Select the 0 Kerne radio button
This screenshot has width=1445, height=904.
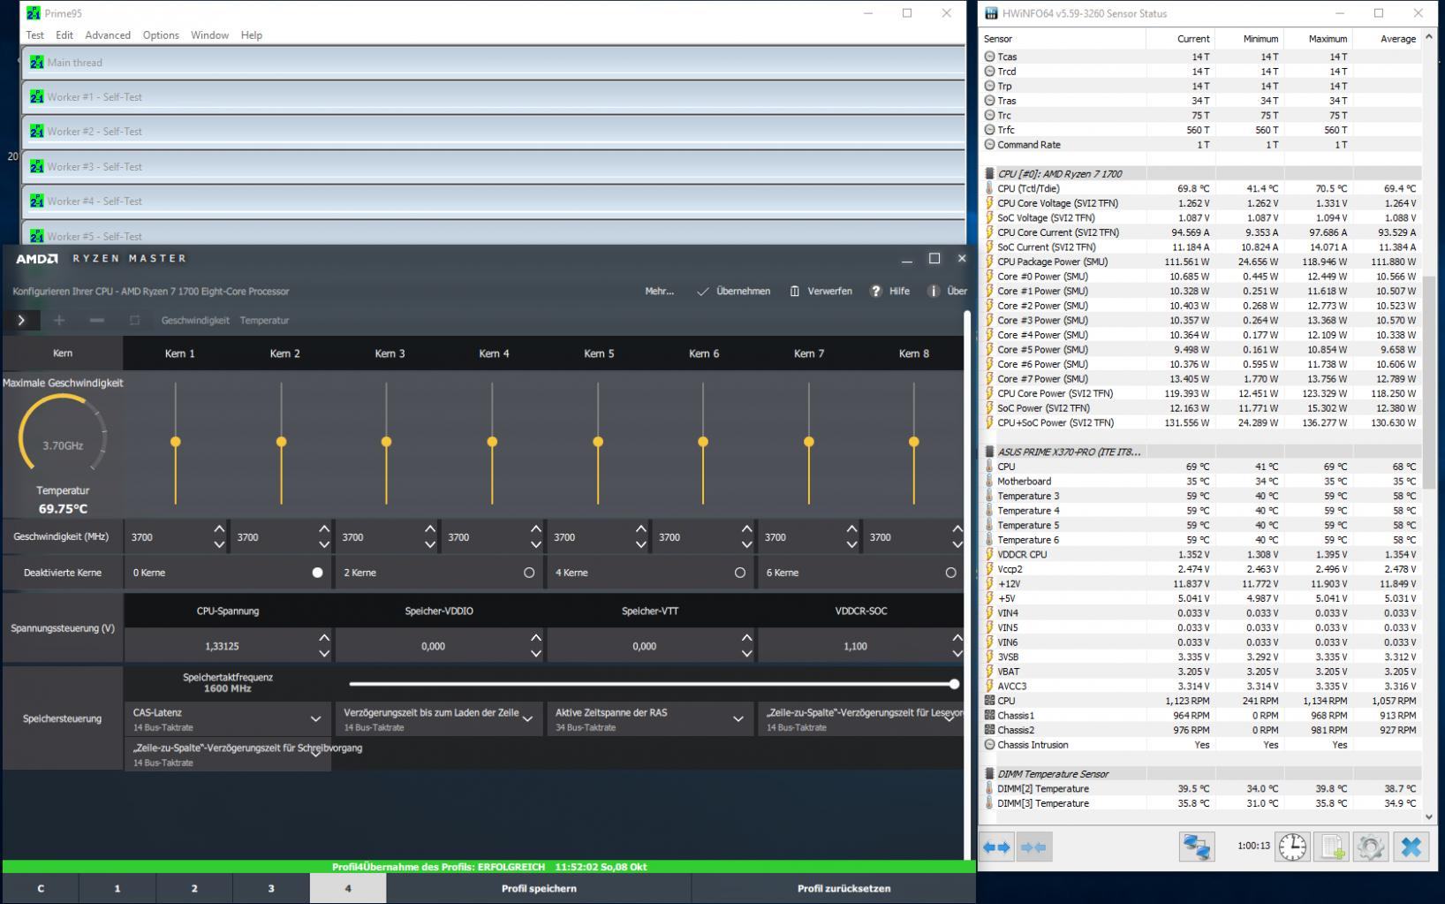pyautogui.click(x=317, y=573)
